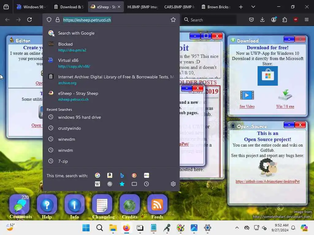Switch to the Windows 98 tab
The image size is (314, 235).
(x=31, y=7)
